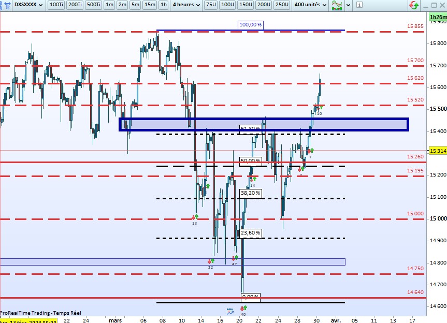
Task: Click the 15 700 red level label
Action: coord(415,61)
